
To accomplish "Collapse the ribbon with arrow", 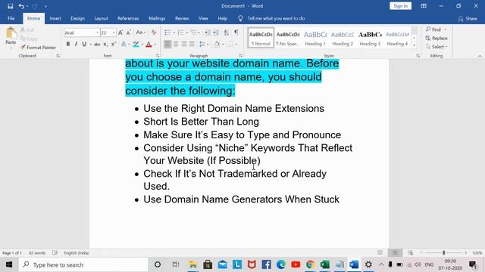I will pos(480,56).
